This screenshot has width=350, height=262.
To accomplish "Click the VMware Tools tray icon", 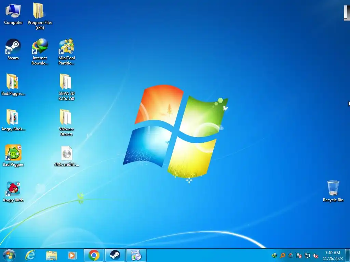I will (x=291, y=255).
